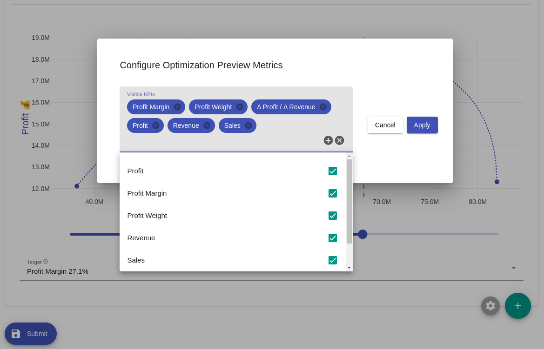This screenshot has width=544, height=349.
Task: Click the green plus floating button
Action: (517, 306)
